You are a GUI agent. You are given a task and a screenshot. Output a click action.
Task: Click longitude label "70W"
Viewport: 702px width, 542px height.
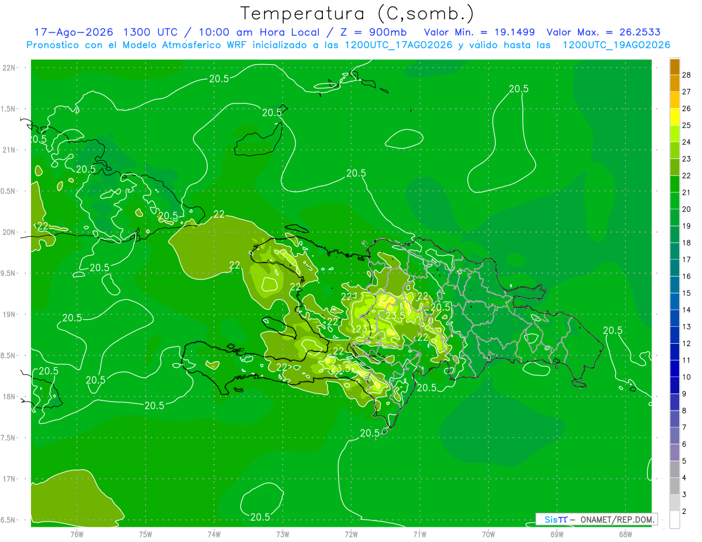coord(488,534)
